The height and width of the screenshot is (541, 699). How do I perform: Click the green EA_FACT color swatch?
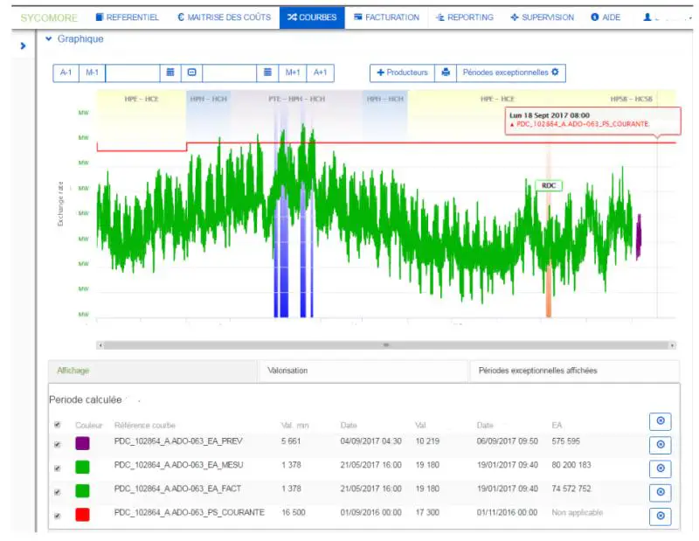(82, 490)
